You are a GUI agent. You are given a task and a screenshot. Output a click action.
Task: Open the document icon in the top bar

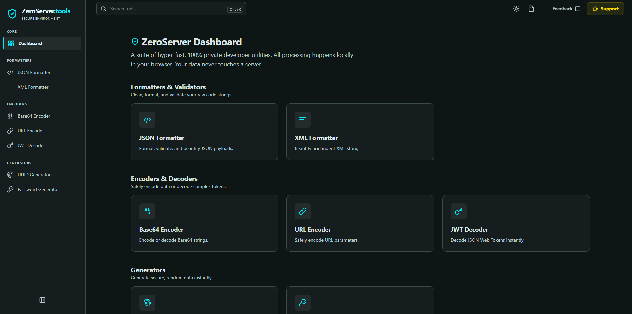(531, 9)
